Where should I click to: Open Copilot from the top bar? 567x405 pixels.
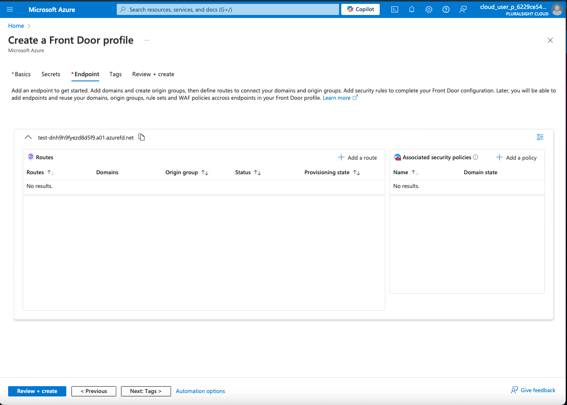click(360, 9)
